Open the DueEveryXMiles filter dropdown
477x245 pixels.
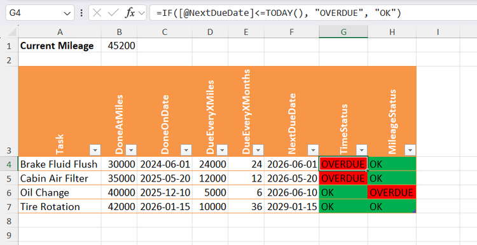coord(222,150)
